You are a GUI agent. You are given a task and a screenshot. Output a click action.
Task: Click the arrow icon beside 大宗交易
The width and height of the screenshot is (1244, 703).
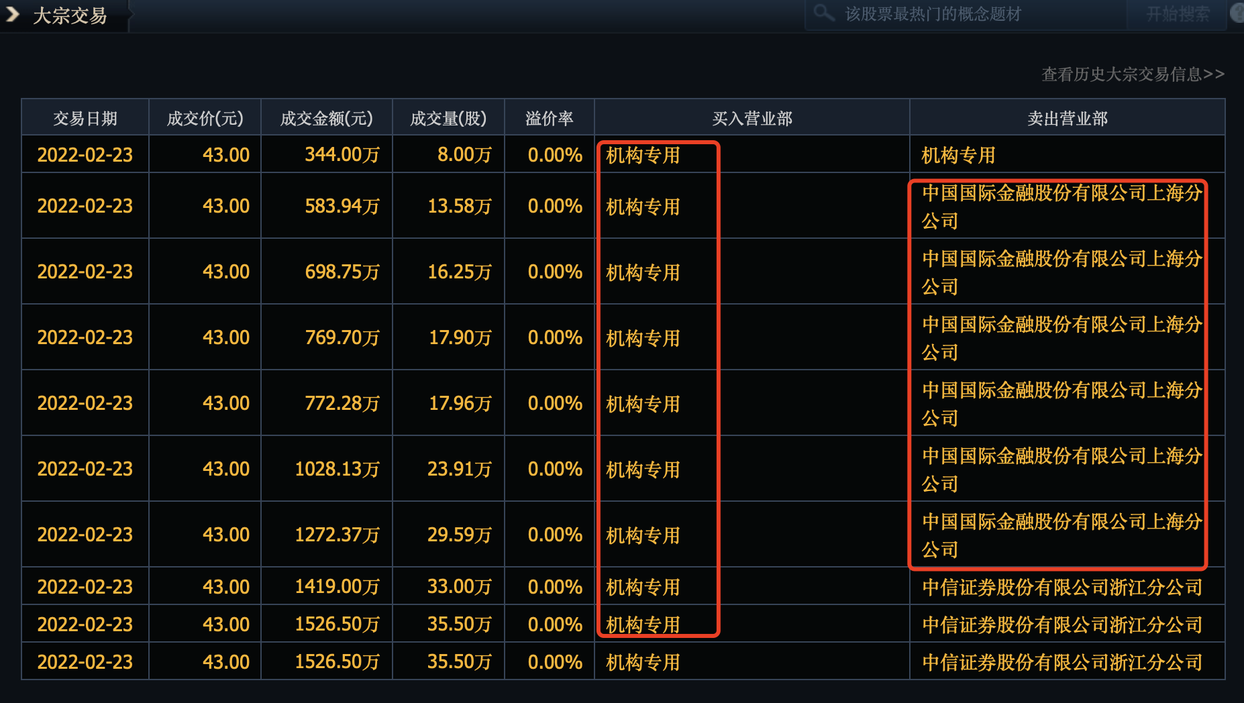[x=12, y=14]
